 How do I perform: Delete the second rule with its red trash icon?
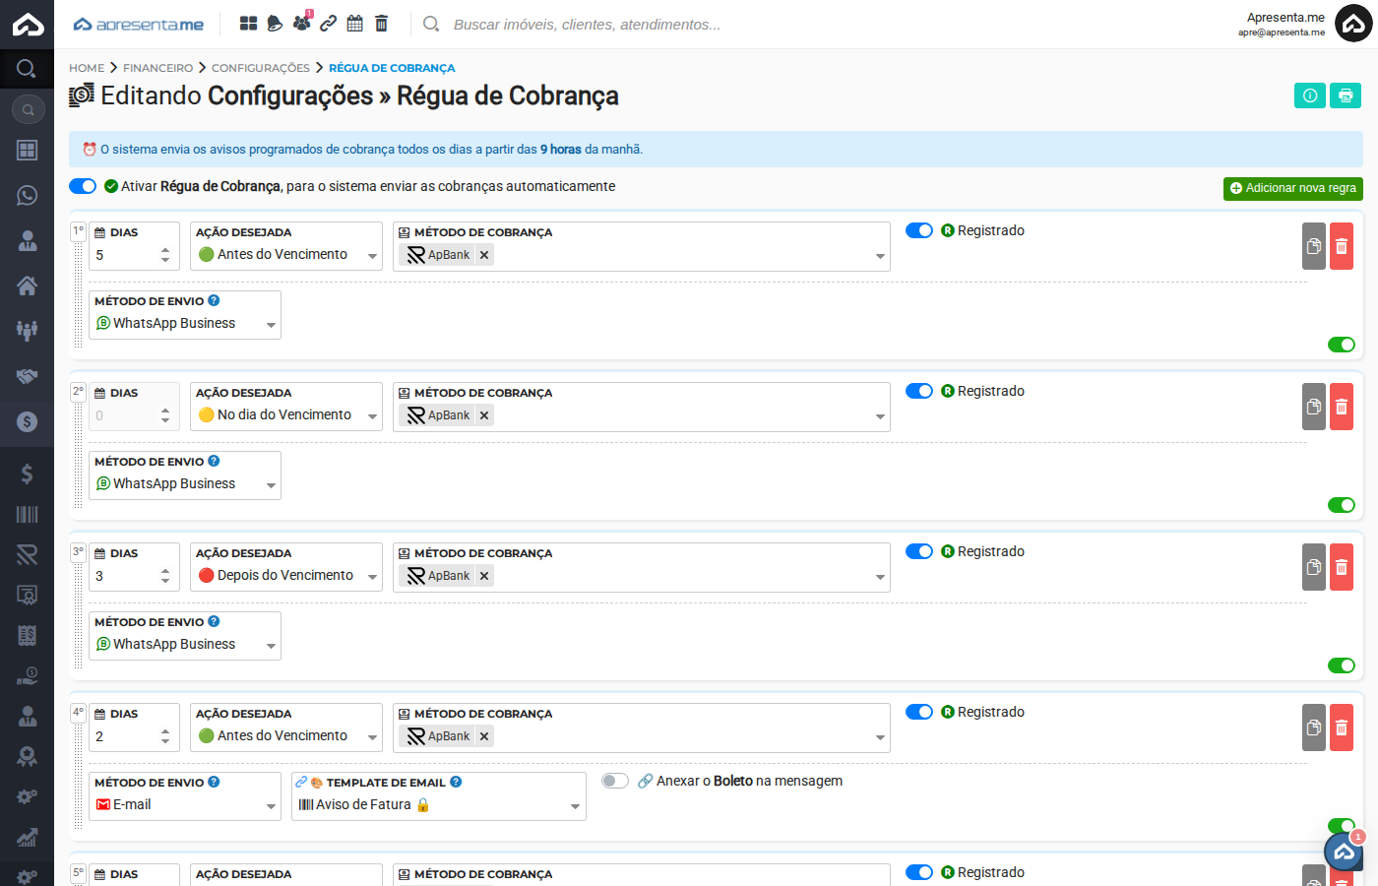point(1341,407)
